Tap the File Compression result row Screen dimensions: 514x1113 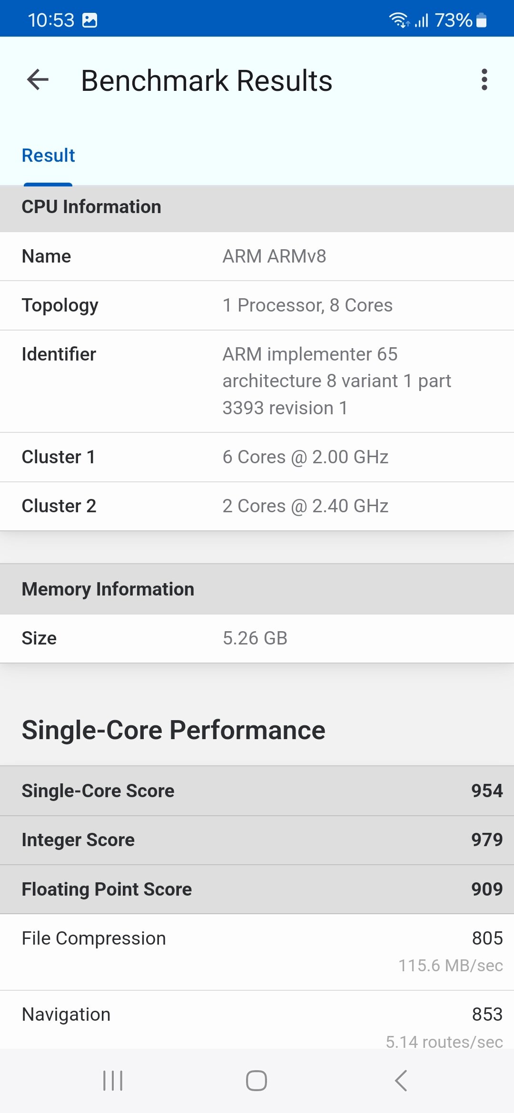pyautogui.click(x=257, y=951)
